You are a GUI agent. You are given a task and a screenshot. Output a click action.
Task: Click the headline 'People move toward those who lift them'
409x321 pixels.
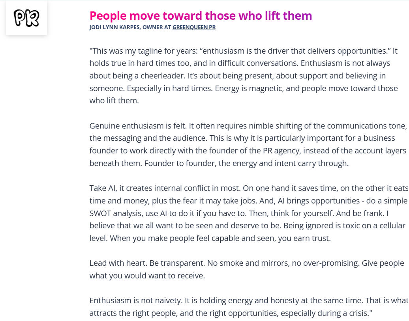coord(201,16)
